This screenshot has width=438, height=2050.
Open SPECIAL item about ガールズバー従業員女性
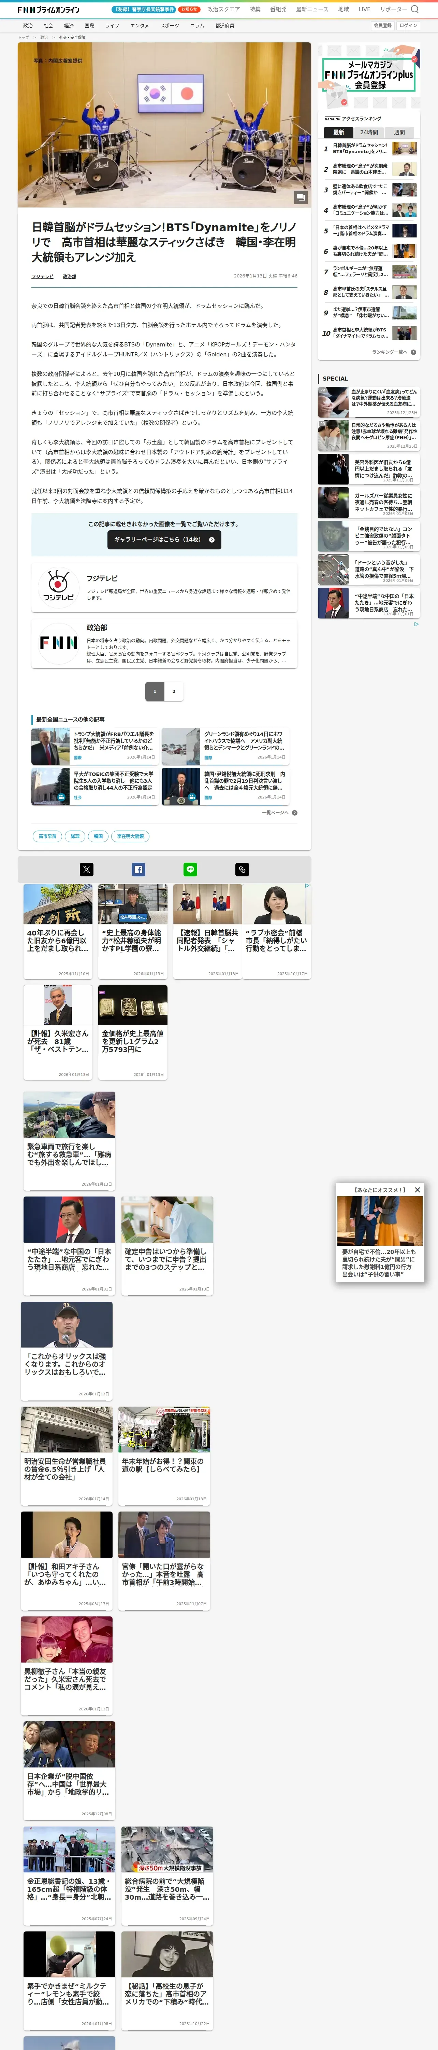(x=368, y=503)
